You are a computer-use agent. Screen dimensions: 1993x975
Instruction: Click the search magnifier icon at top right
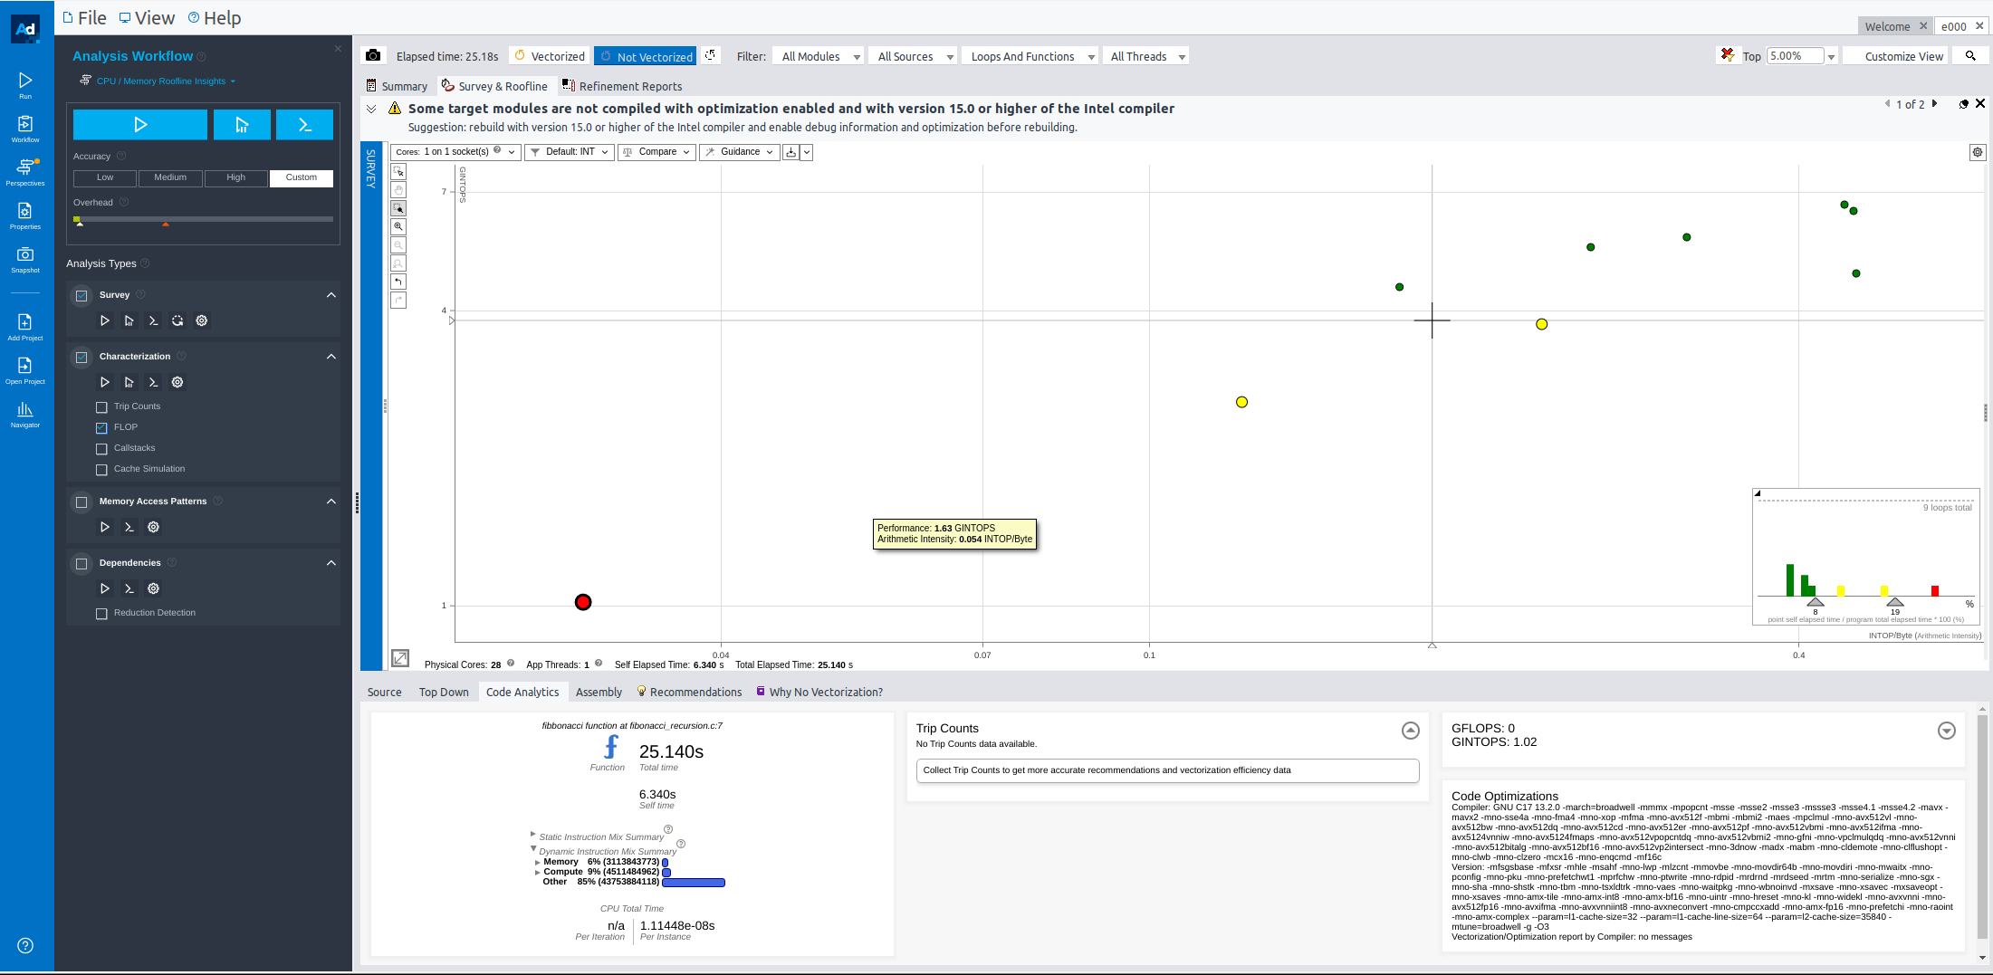1970,56
